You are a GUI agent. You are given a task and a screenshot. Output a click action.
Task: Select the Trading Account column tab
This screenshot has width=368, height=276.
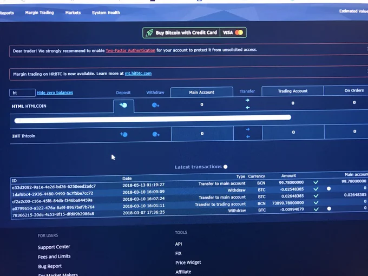293,91
